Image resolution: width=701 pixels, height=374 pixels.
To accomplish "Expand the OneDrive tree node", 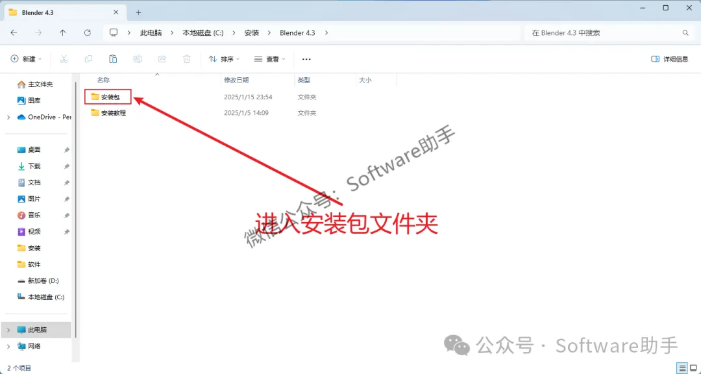I will (8, 118).
